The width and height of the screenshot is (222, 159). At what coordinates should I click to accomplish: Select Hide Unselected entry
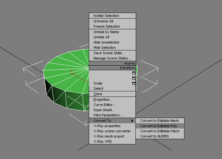(112, 42)
